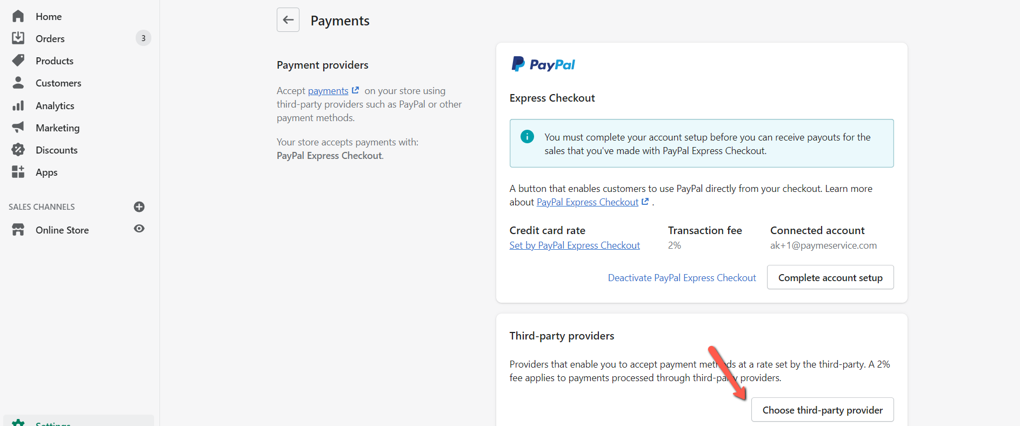This screenshot has height=426, width=1020.
Task: Click the Online Store storefront icon
Action: (18, 230)
